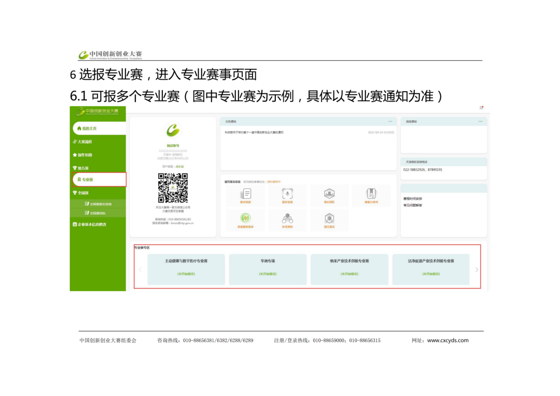Open the 常见问题解答 link
The height and width of the screenshot is (396, 560).
click(x=413, y=205)
